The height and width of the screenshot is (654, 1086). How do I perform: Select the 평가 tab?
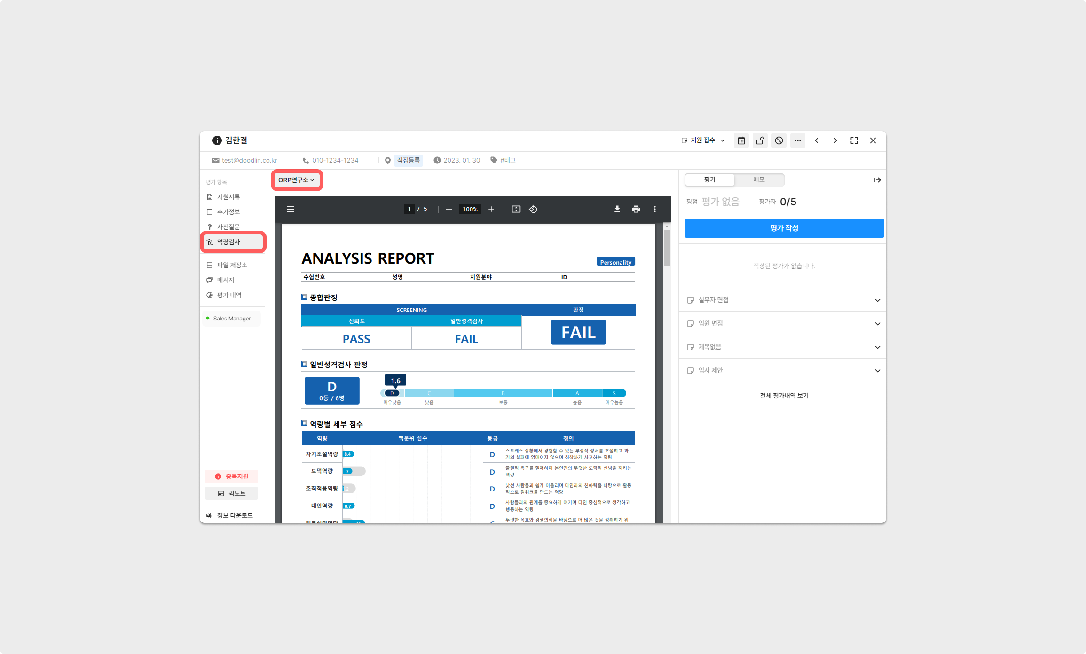(710, 179)
